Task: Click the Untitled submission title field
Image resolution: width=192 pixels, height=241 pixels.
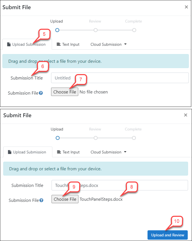Action: 120,78
